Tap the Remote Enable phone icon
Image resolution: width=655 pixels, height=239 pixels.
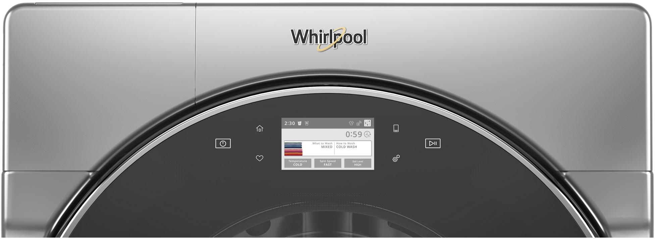(x=396, y=128)
